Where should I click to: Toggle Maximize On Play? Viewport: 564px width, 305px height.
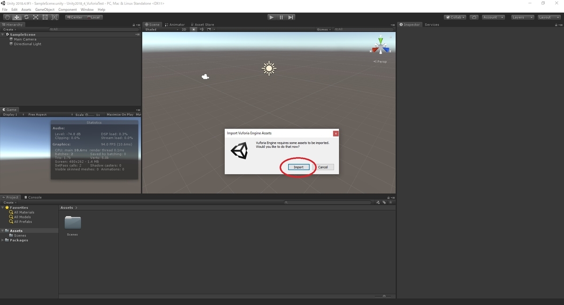[120, 114]
